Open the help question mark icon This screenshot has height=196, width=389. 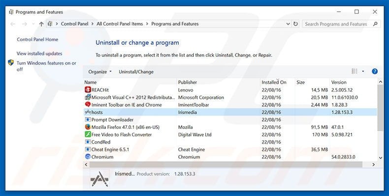375,72
